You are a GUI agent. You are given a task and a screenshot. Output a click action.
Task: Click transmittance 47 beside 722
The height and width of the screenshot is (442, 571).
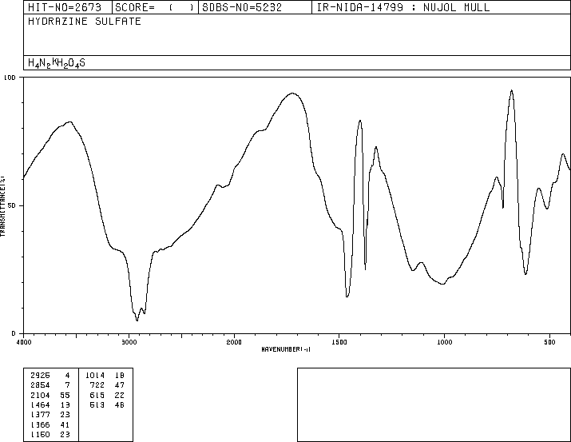pos(120,385)
